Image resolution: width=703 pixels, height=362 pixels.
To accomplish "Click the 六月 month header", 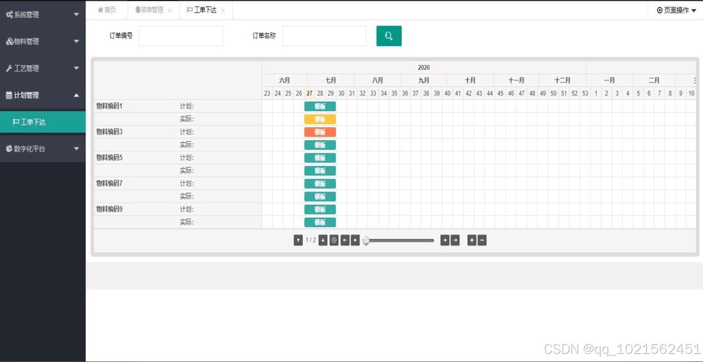I will pos(285,80).
